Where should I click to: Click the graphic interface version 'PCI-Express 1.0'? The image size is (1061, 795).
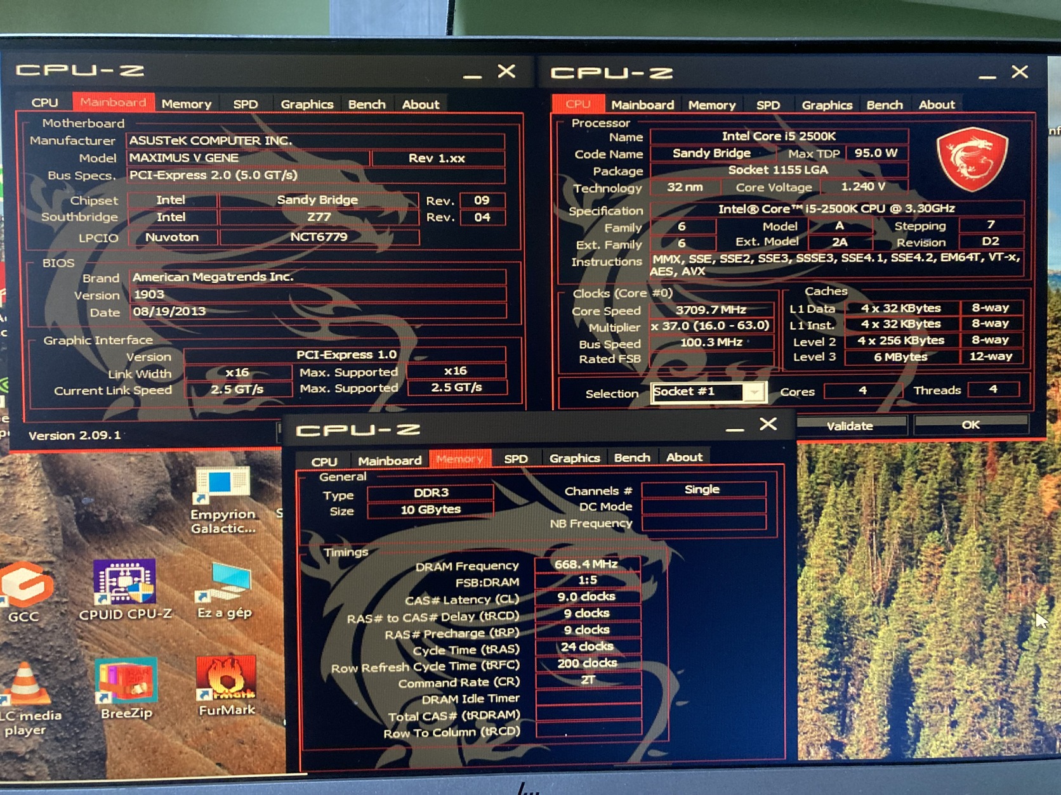(x=346, y=354)
